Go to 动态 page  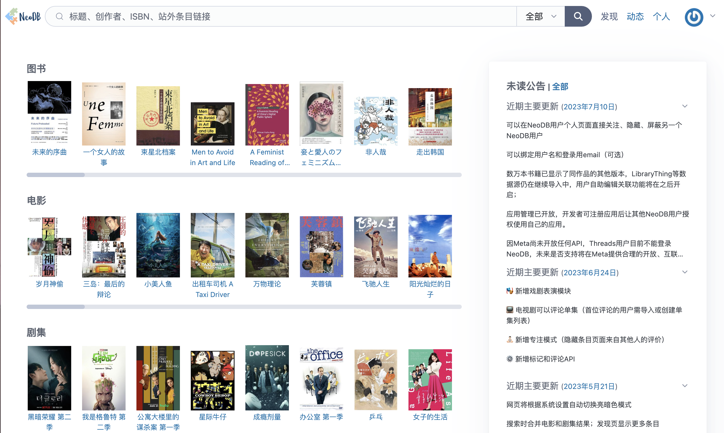(x=635, y=16)
